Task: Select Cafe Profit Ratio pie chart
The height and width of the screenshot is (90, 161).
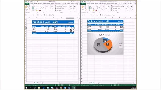Action: tap(105, 44)
